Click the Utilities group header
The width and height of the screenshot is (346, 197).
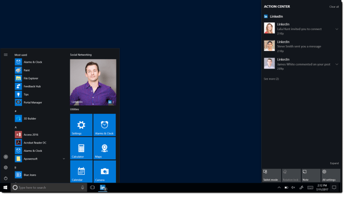point(75,110)
